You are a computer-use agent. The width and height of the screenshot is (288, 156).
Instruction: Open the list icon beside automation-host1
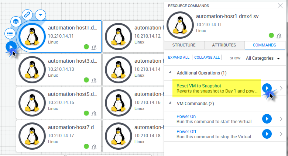10,34
